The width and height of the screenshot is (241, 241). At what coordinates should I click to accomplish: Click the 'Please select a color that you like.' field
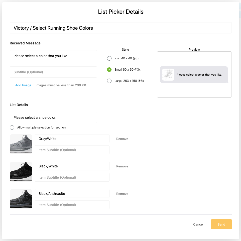tap(53, 56)
